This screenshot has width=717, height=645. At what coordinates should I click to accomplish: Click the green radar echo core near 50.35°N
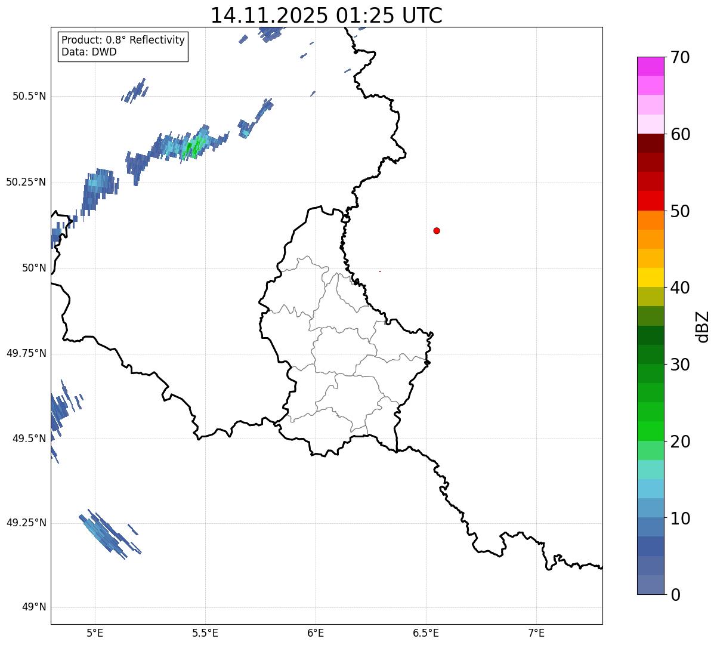click(194, 146)
